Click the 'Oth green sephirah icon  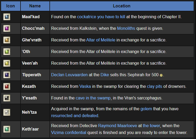click(7, 52)
